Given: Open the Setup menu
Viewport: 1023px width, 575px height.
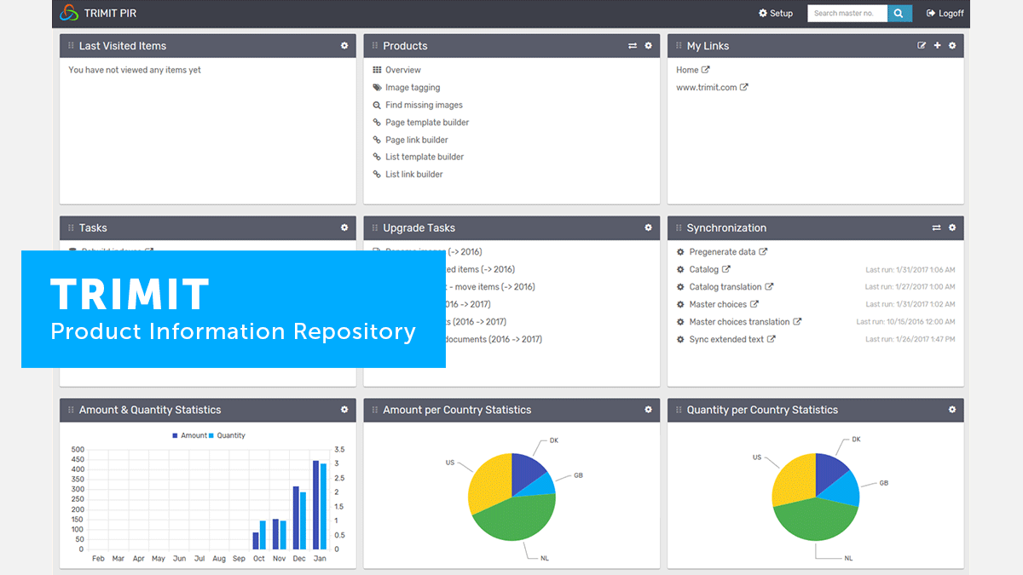Looking at the screenshot, I should coord(776,14).
